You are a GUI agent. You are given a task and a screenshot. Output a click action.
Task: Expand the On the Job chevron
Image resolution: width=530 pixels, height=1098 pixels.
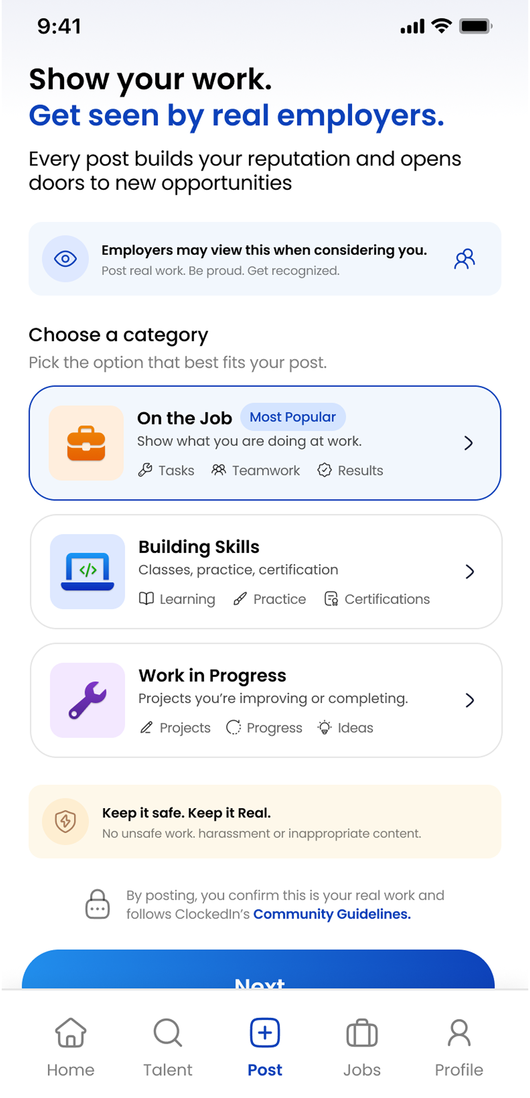point(468,443)
